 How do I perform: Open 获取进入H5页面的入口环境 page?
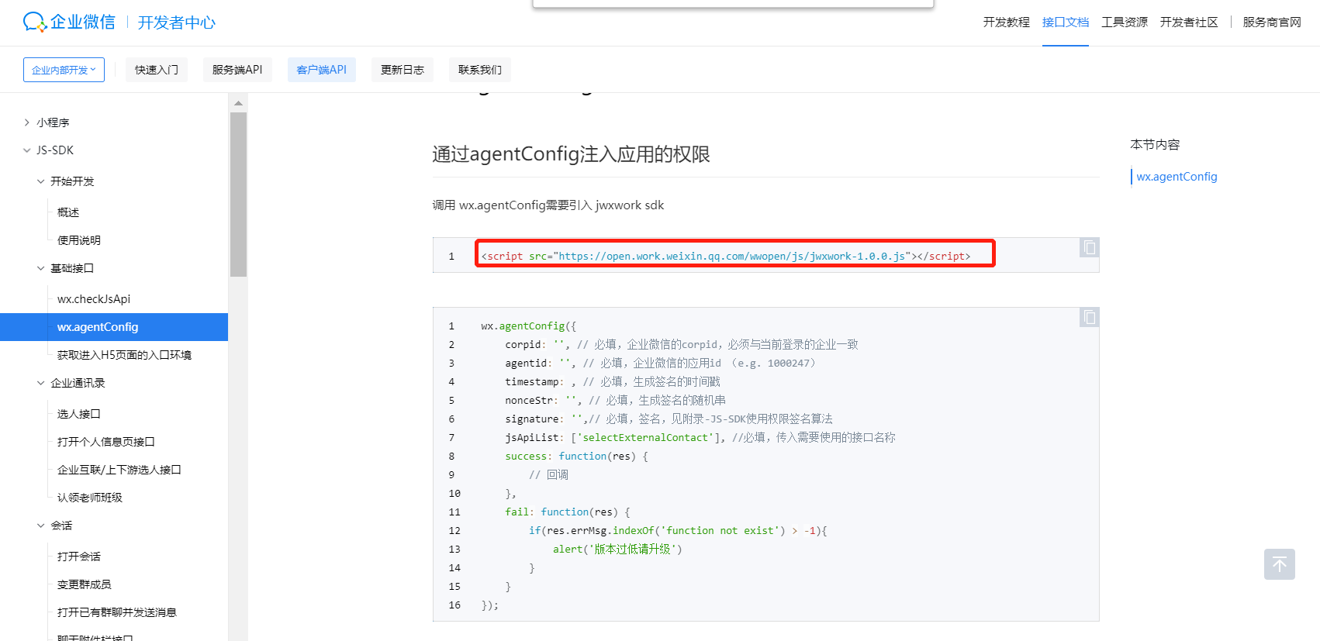click(x=124, y=355)
